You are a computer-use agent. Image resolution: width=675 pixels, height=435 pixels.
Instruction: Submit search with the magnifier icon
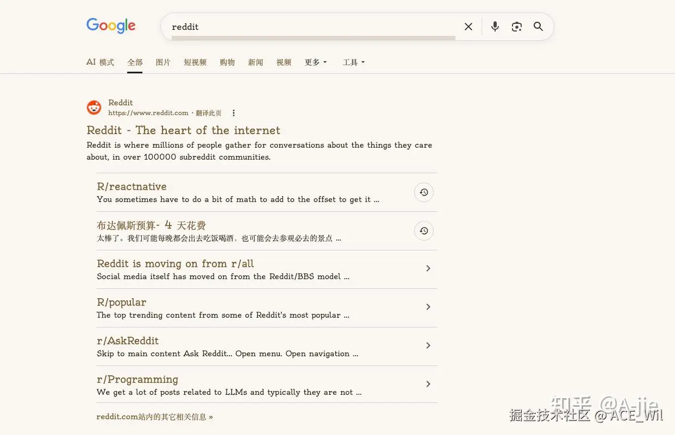tap(538, 27)
